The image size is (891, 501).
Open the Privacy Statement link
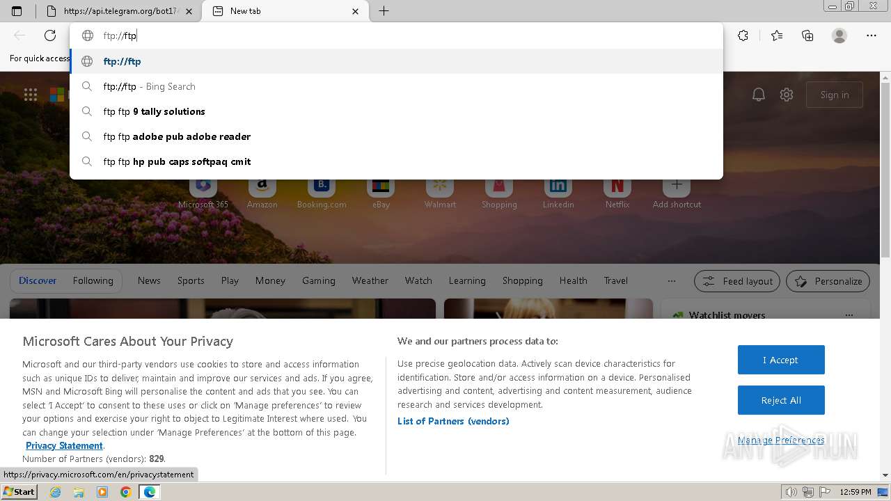tap(64, 445)
